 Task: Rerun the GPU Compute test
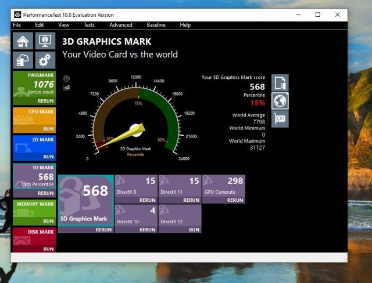point(235,200)
